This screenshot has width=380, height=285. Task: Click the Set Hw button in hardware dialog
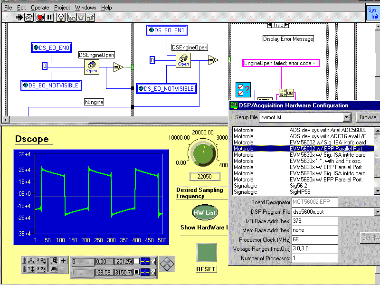coord(370,238)
